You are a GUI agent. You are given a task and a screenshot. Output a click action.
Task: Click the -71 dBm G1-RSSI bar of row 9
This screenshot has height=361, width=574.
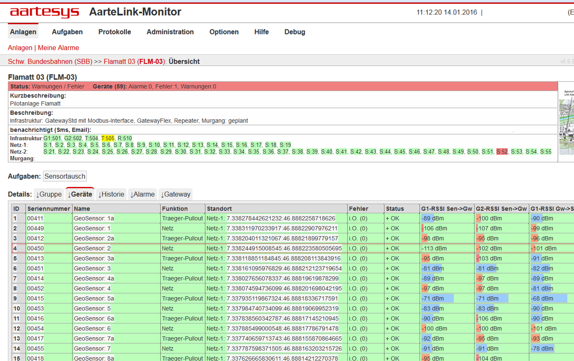(x=437, y=298)
